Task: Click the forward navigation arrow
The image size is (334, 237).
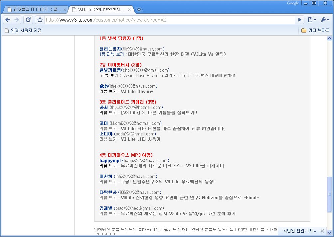Action: pyautogui.click(x=17, y=20)
